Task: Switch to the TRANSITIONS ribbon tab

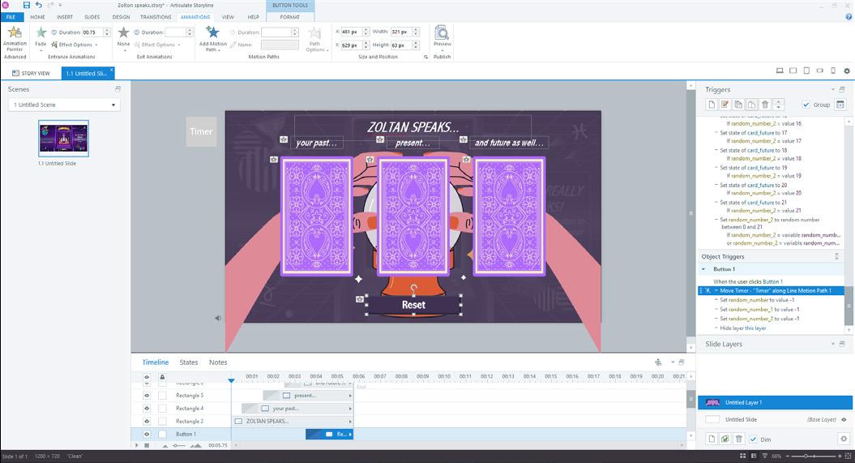Action: click(x=156, y=17)
